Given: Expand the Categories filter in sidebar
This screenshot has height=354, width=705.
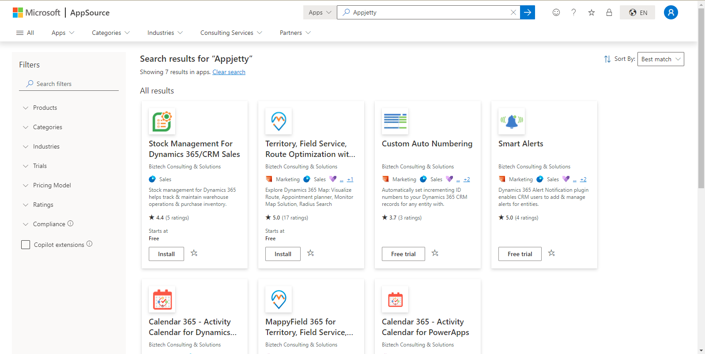Looking at the screenshot, I should 43,127.
